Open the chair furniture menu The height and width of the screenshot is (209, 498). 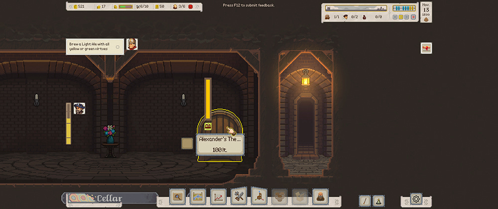coord(259,196)
